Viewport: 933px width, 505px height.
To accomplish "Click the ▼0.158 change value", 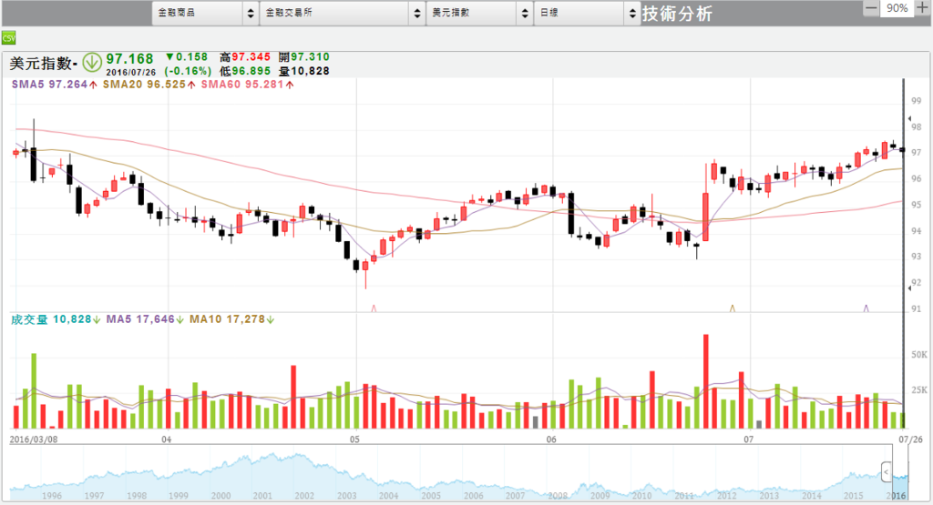I will (186, 57).
